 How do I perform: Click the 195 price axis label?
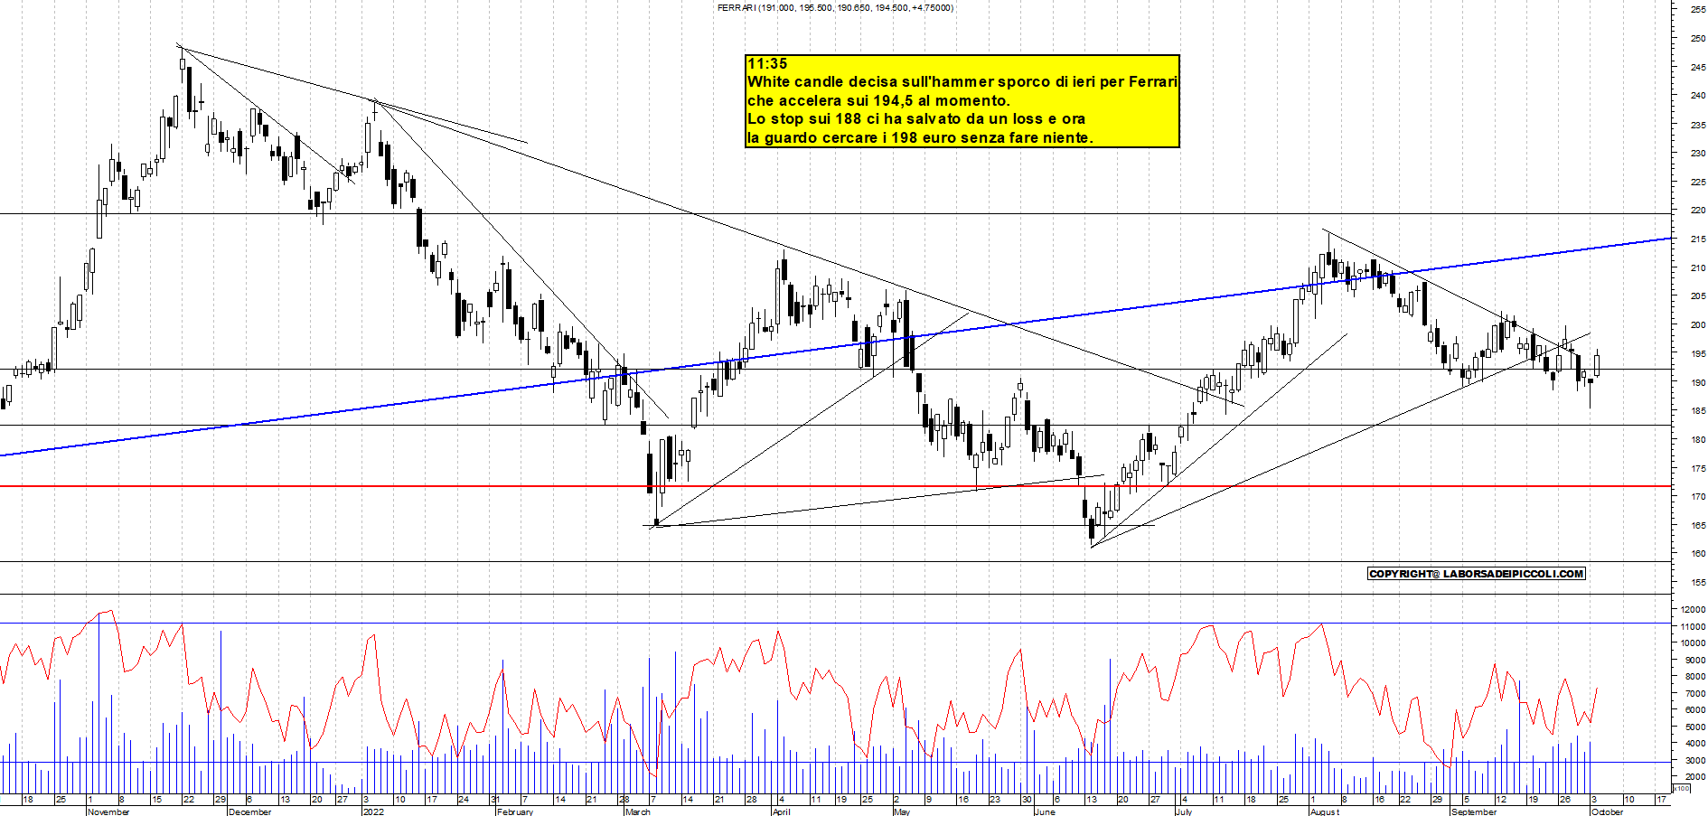point(1698,353)
